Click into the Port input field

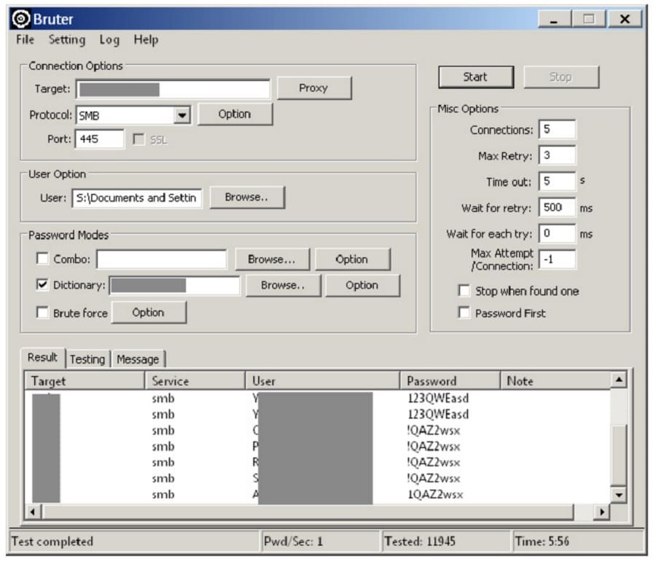click(99, 139)
